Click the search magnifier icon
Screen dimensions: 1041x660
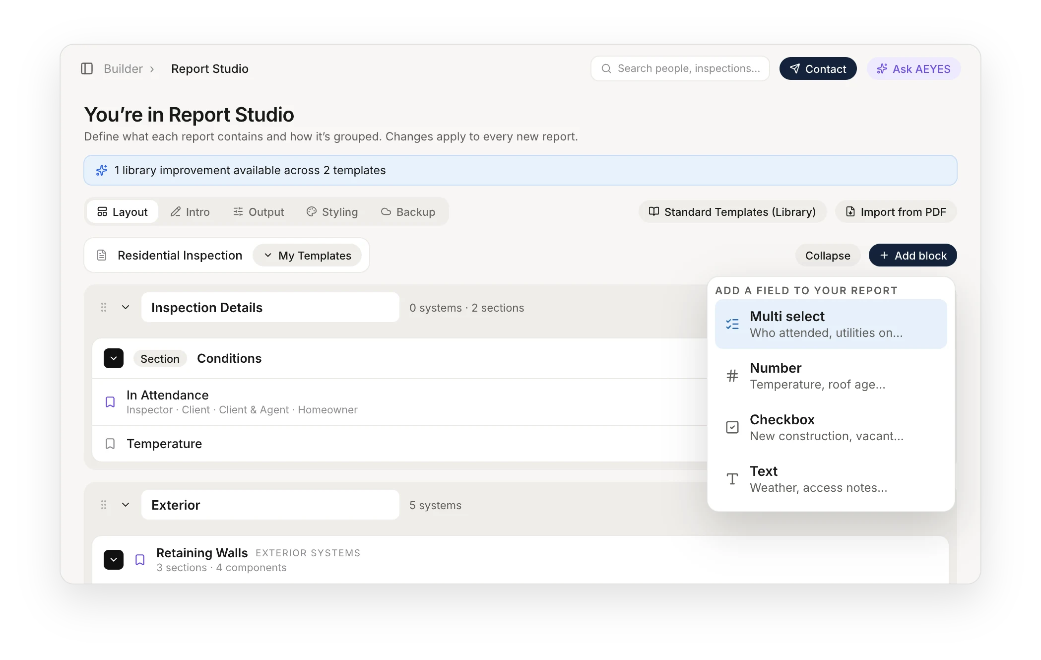coord(606,68)
